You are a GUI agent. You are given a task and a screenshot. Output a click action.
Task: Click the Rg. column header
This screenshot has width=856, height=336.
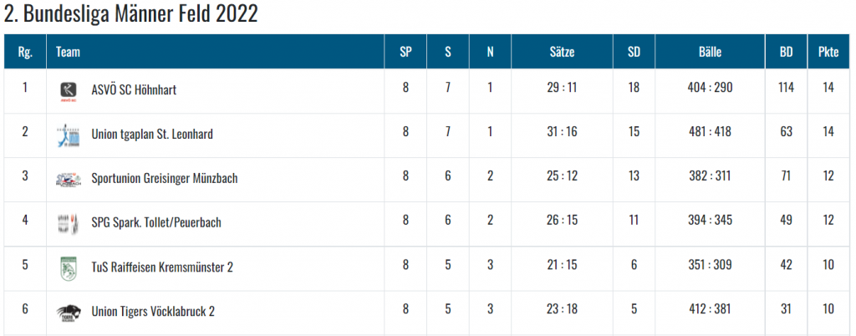[x=25, y=52]
